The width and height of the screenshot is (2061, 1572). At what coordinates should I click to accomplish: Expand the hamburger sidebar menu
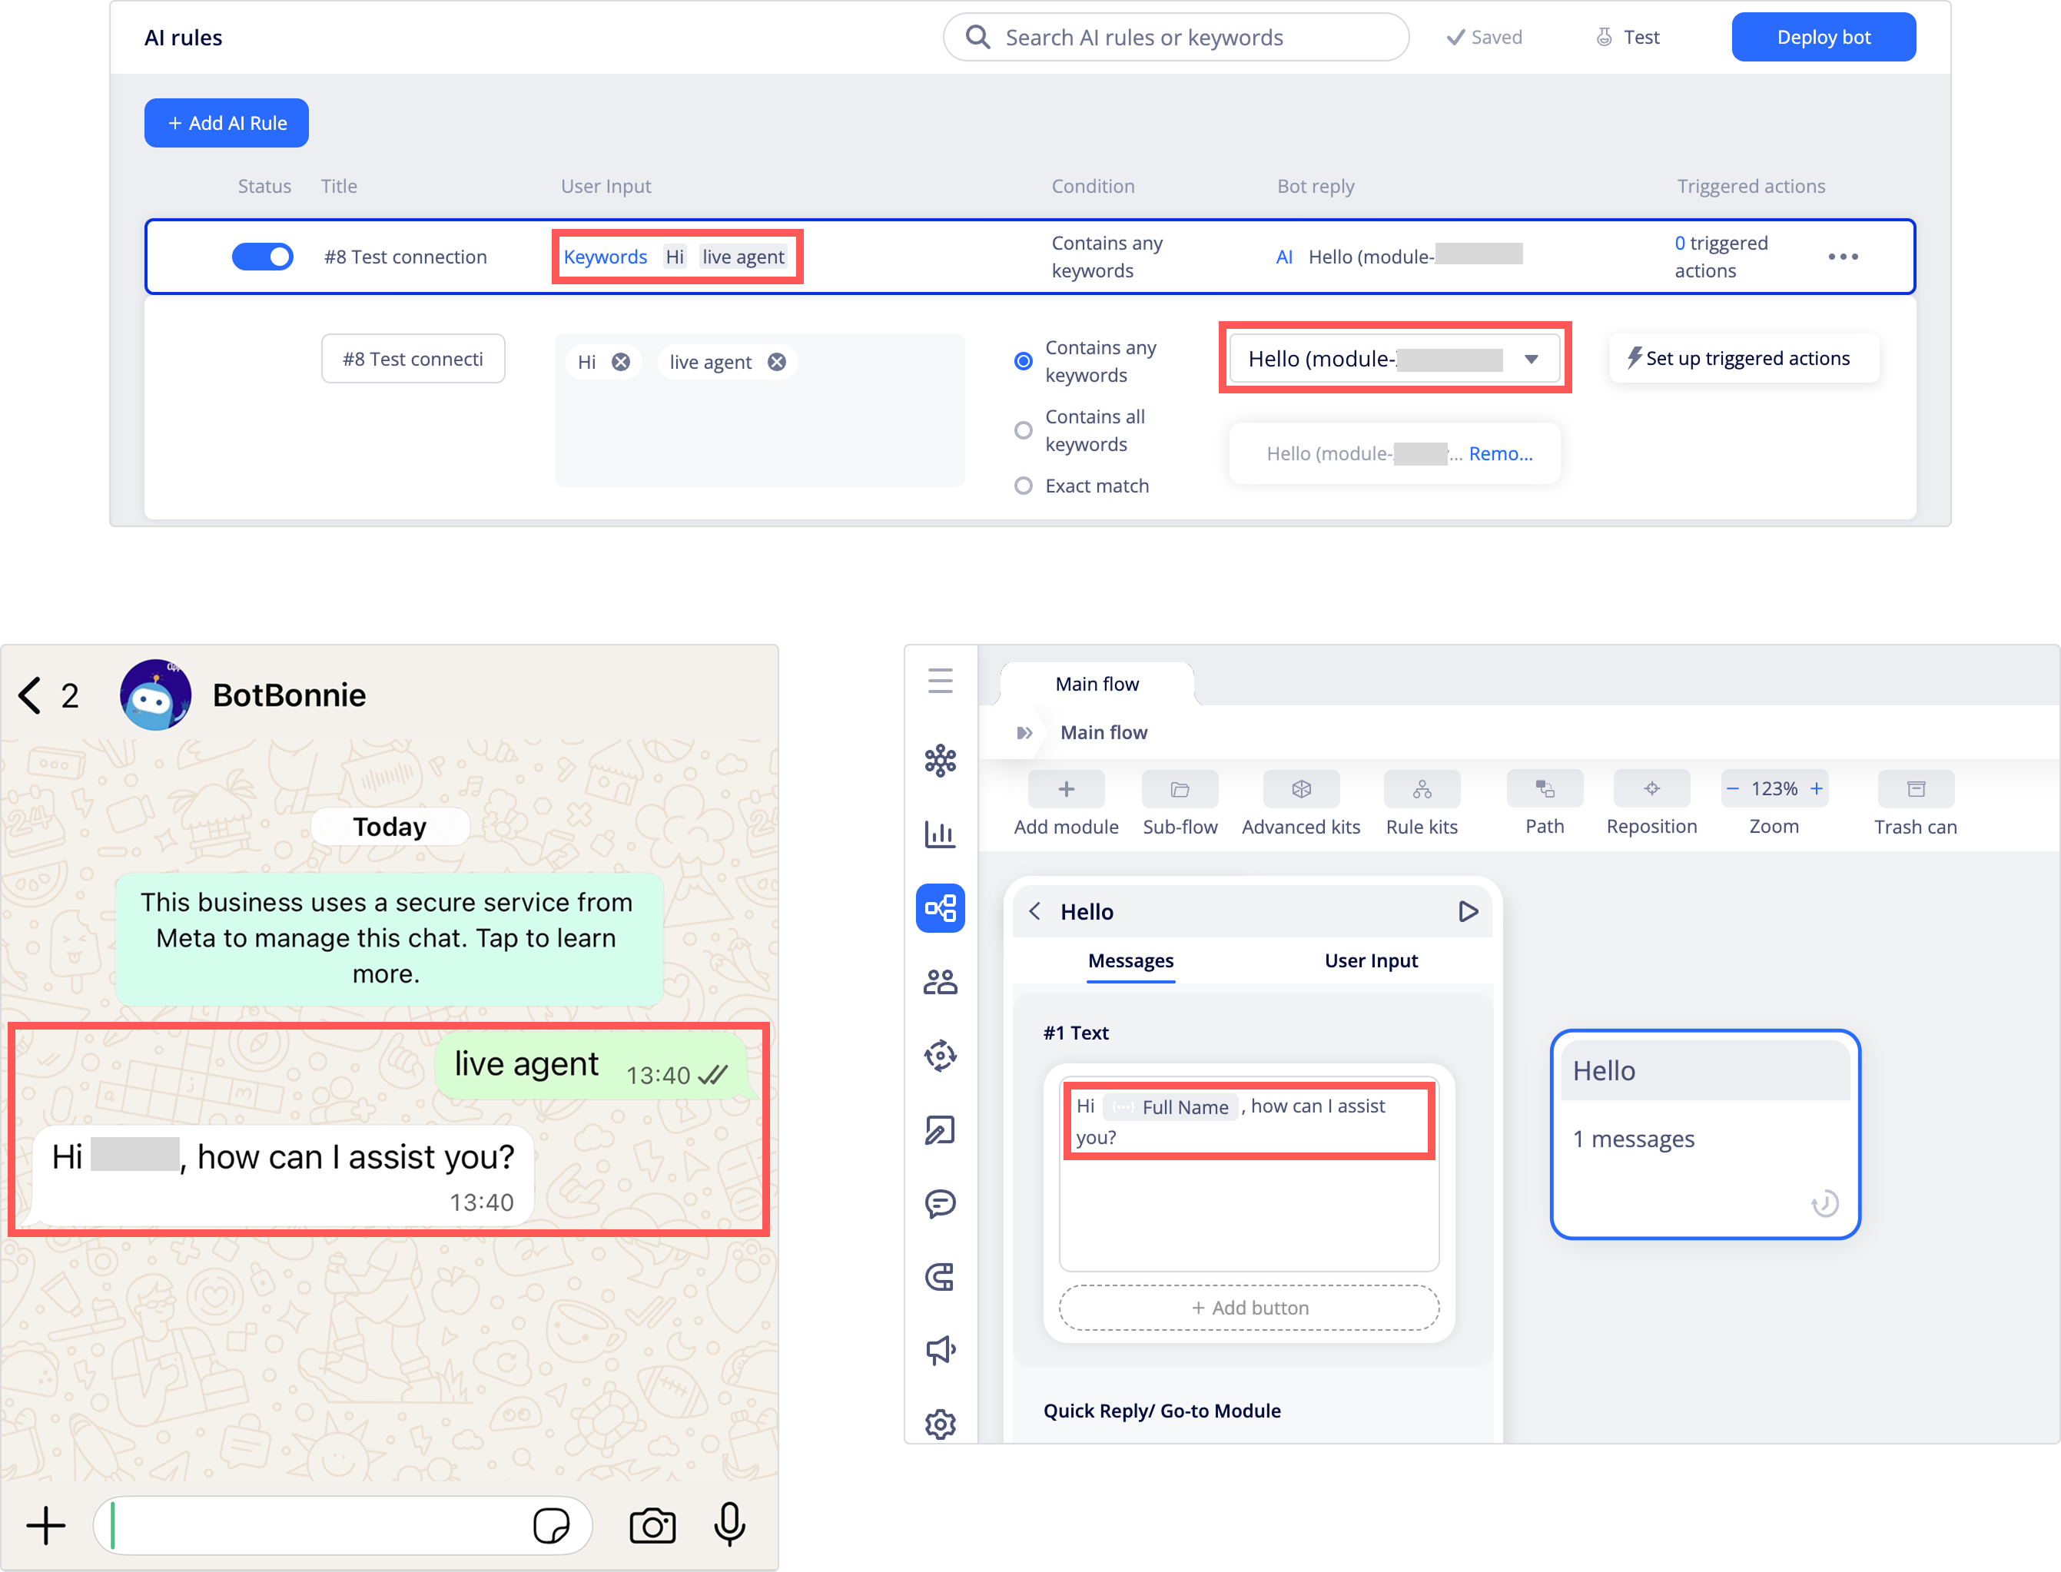[940, 680]
